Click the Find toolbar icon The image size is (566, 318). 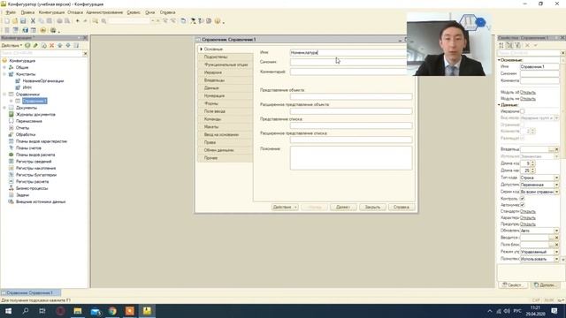pyautogui.click(x=95, y=21)
